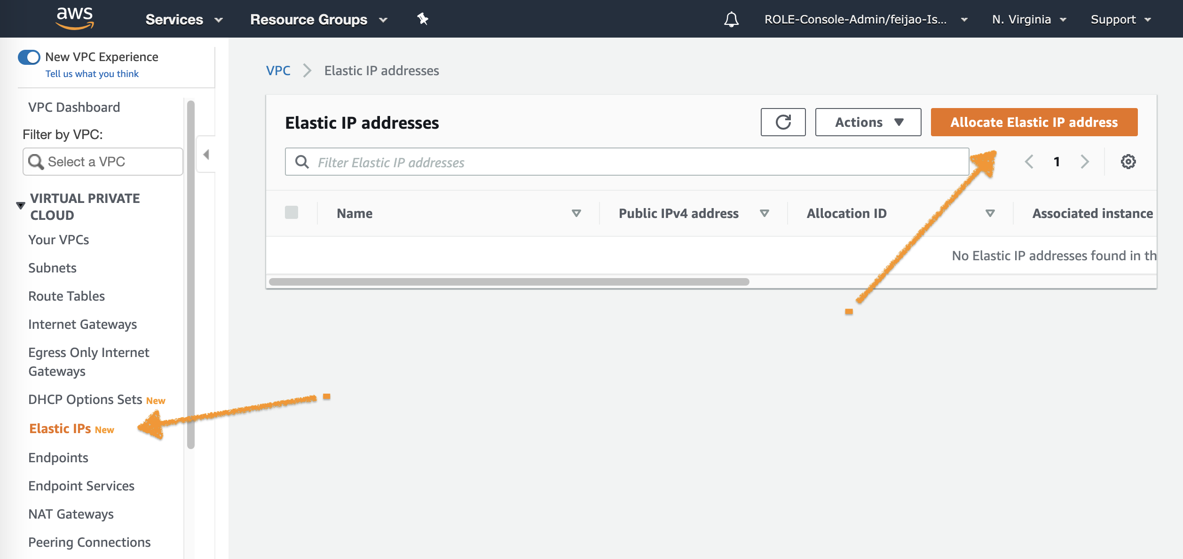This screenshot has height=559, width=1183.
Task: Click the Filter Elastic IP addresses field
Action: click(627, 162)
